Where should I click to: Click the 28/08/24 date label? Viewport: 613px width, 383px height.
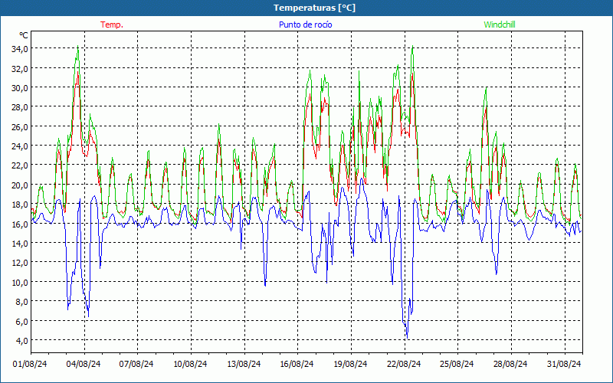(510, 364)
